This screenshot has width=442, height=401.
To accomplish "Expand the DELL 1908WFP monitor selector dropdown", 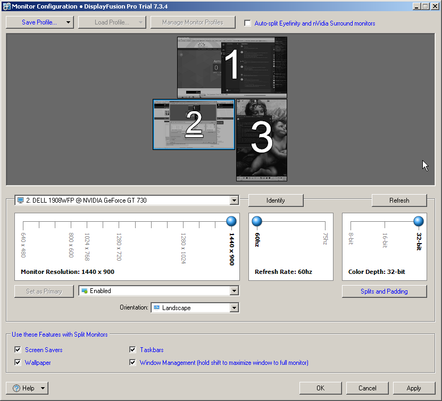I will [x=233, y=200].
